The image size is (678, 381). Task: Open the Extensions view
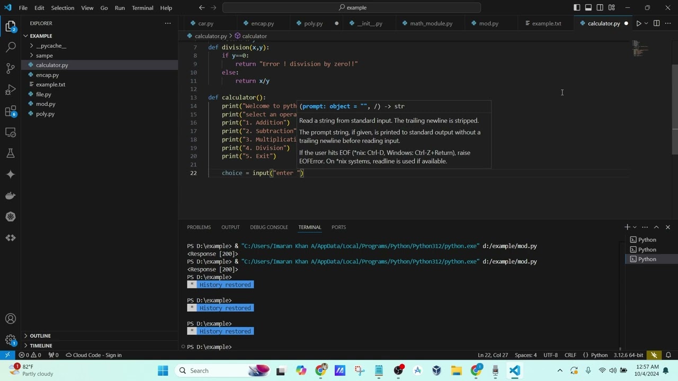coord(11,111)
